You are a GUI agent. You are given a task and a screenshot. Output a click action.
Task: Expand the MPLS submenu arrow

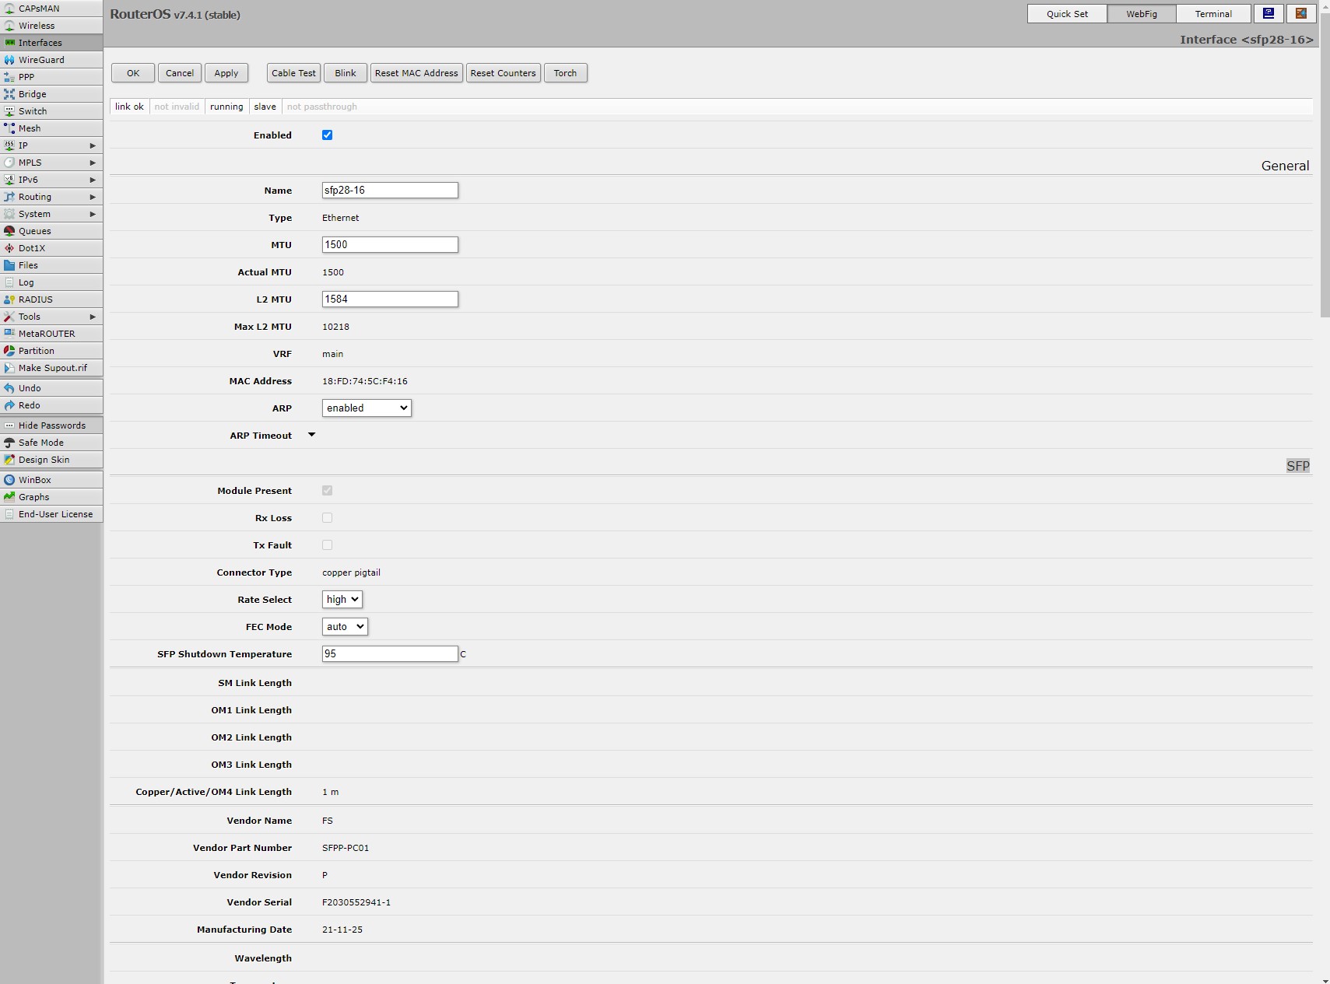coord(93,163)
